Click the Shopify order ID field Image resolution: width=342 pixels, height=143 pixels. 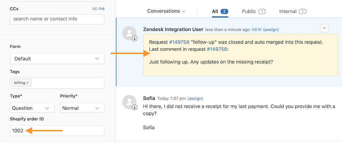57,131
